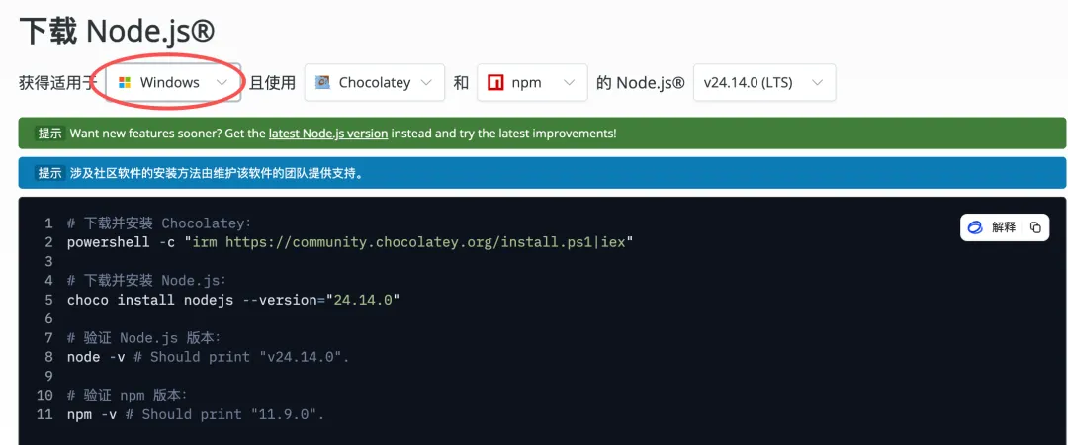Click the comment 下载并安装 Chocolatey
The width and height of the screenshot is (1068, 445).
[x=159, y=222]
